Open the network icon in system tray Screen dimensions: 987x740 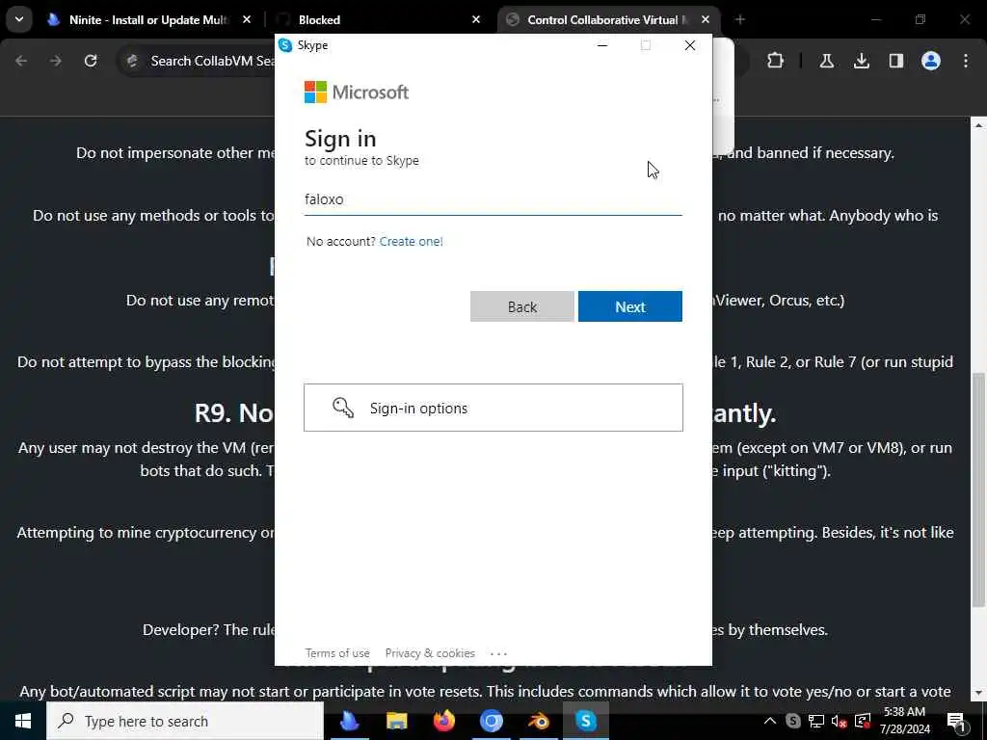point(816,721)
